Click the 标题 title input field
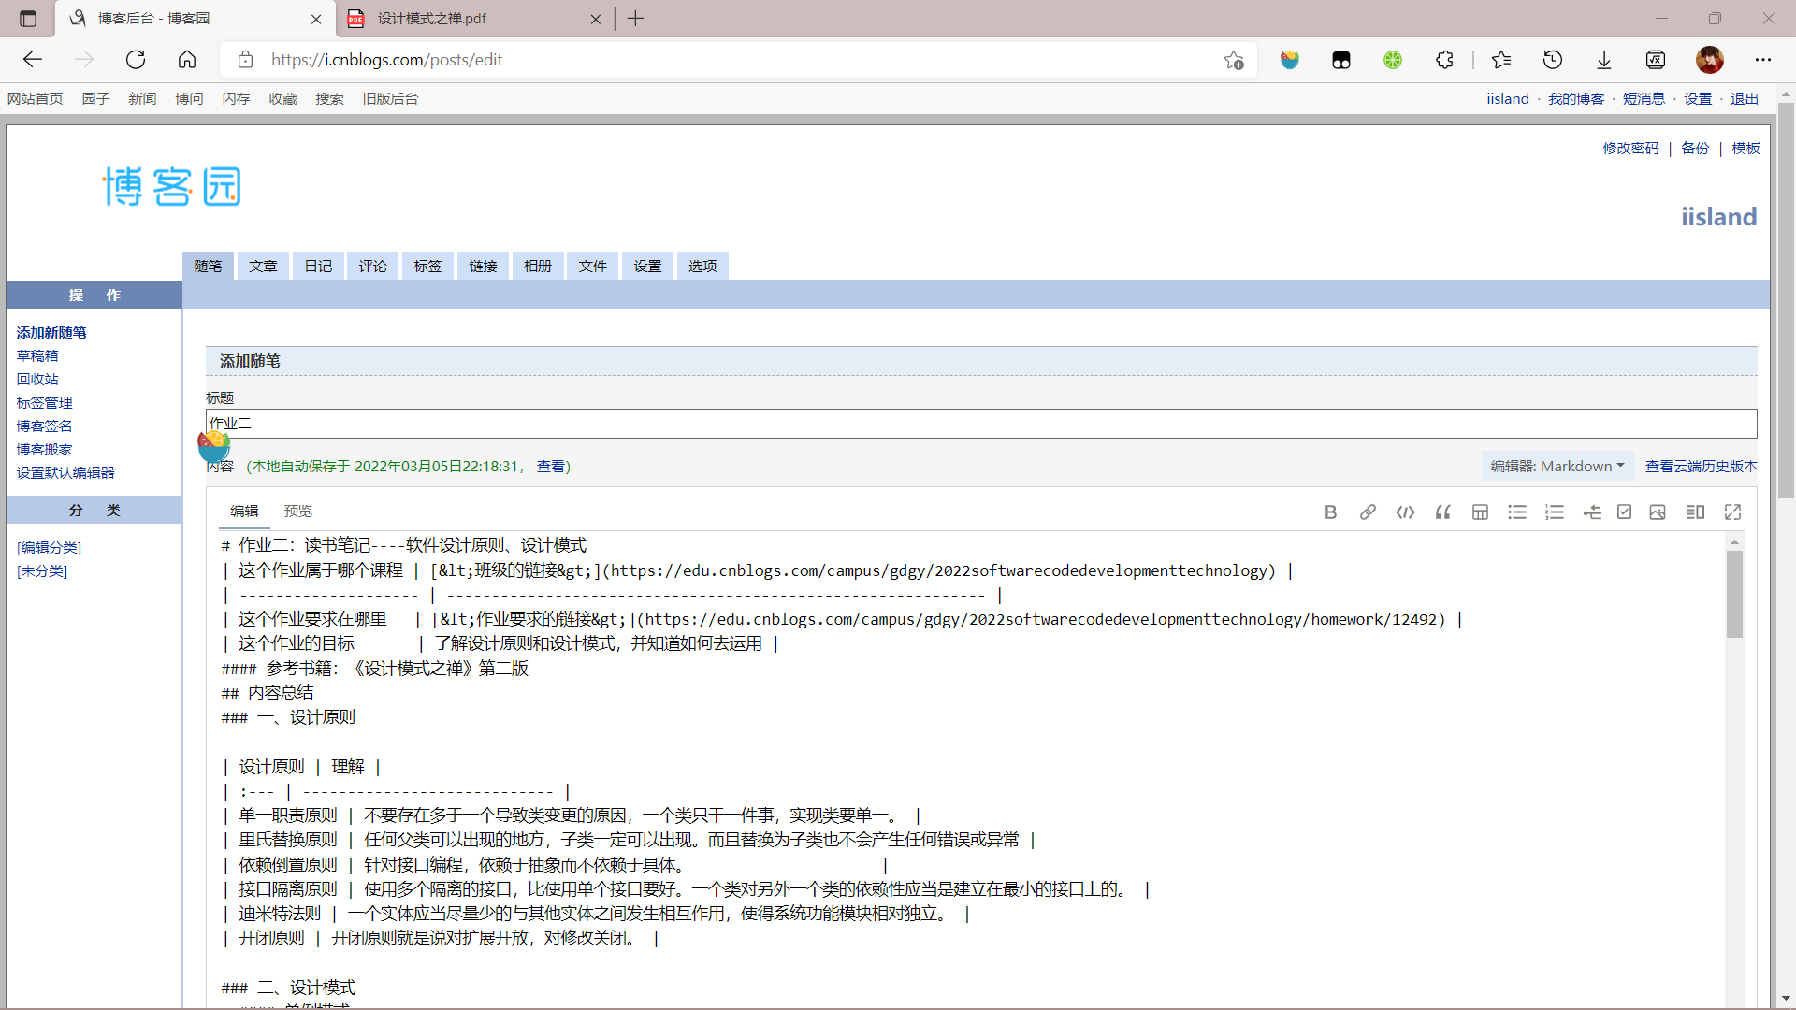 [x=980, y=424]
